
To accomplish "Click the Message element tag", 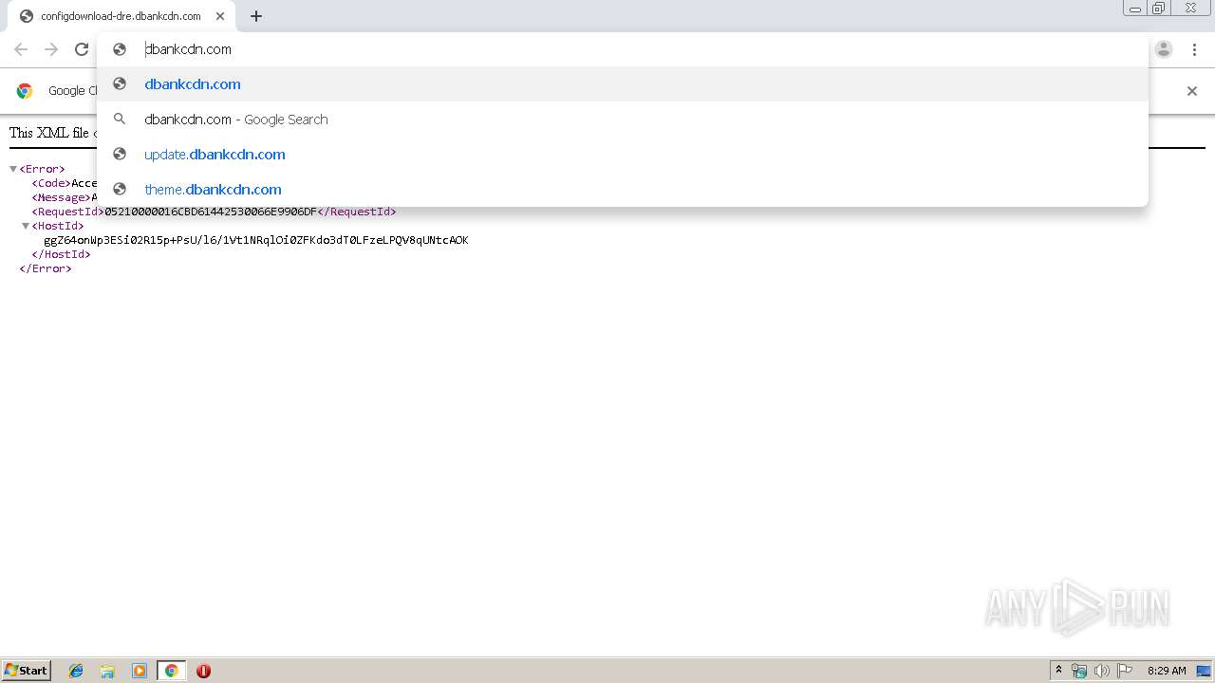I will [61, 197].
